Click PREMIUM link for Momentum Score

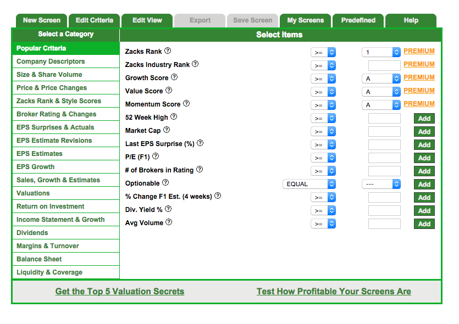tap(419, 104)
